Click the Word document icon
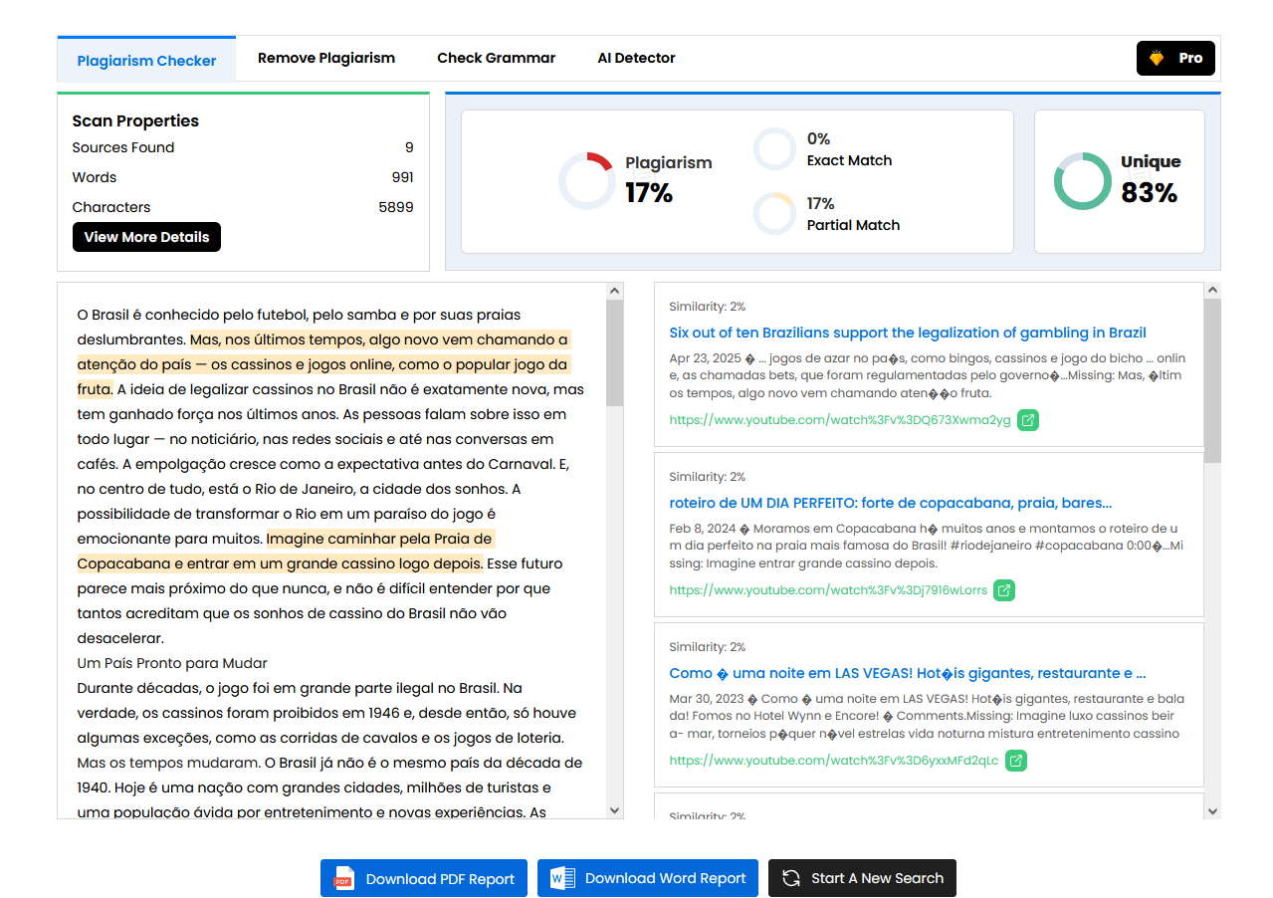The width and height of the screenshot is (1273, 898). point(563,878)
